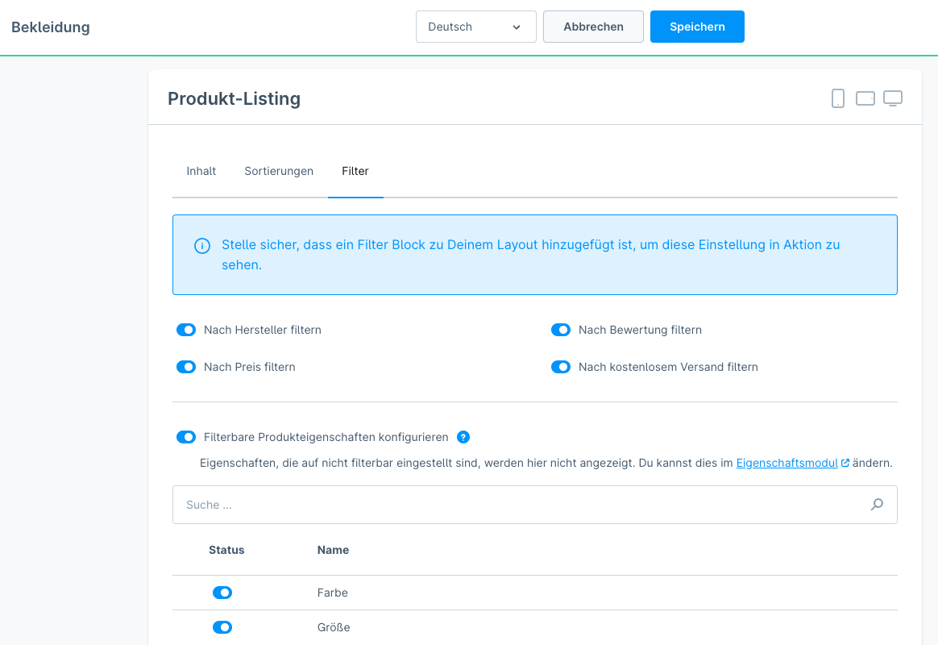Click the Abbrechen button
This screenshot has width=938, height=645.
pyautogui.click(x=593, y=27)
